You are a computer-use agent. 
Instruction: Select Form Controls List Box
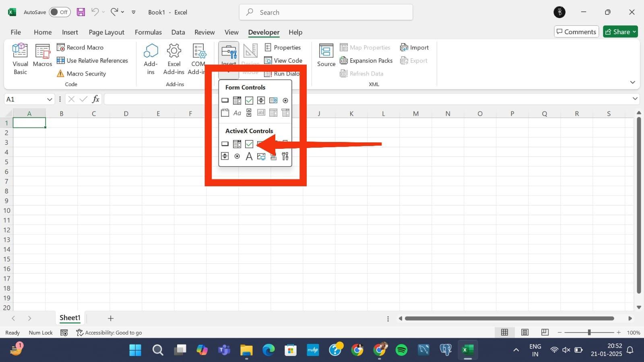pyautogui.click(x=273, y=101)
